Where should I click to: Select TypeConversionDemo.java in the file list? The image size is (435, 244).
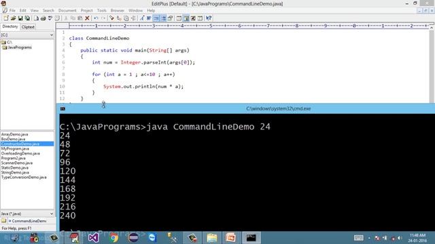pos(24,178)
